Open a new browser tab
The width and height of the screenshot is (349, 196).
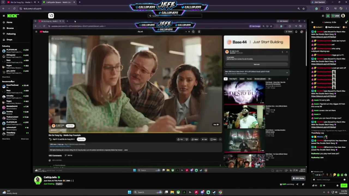[x=80, y=2]
